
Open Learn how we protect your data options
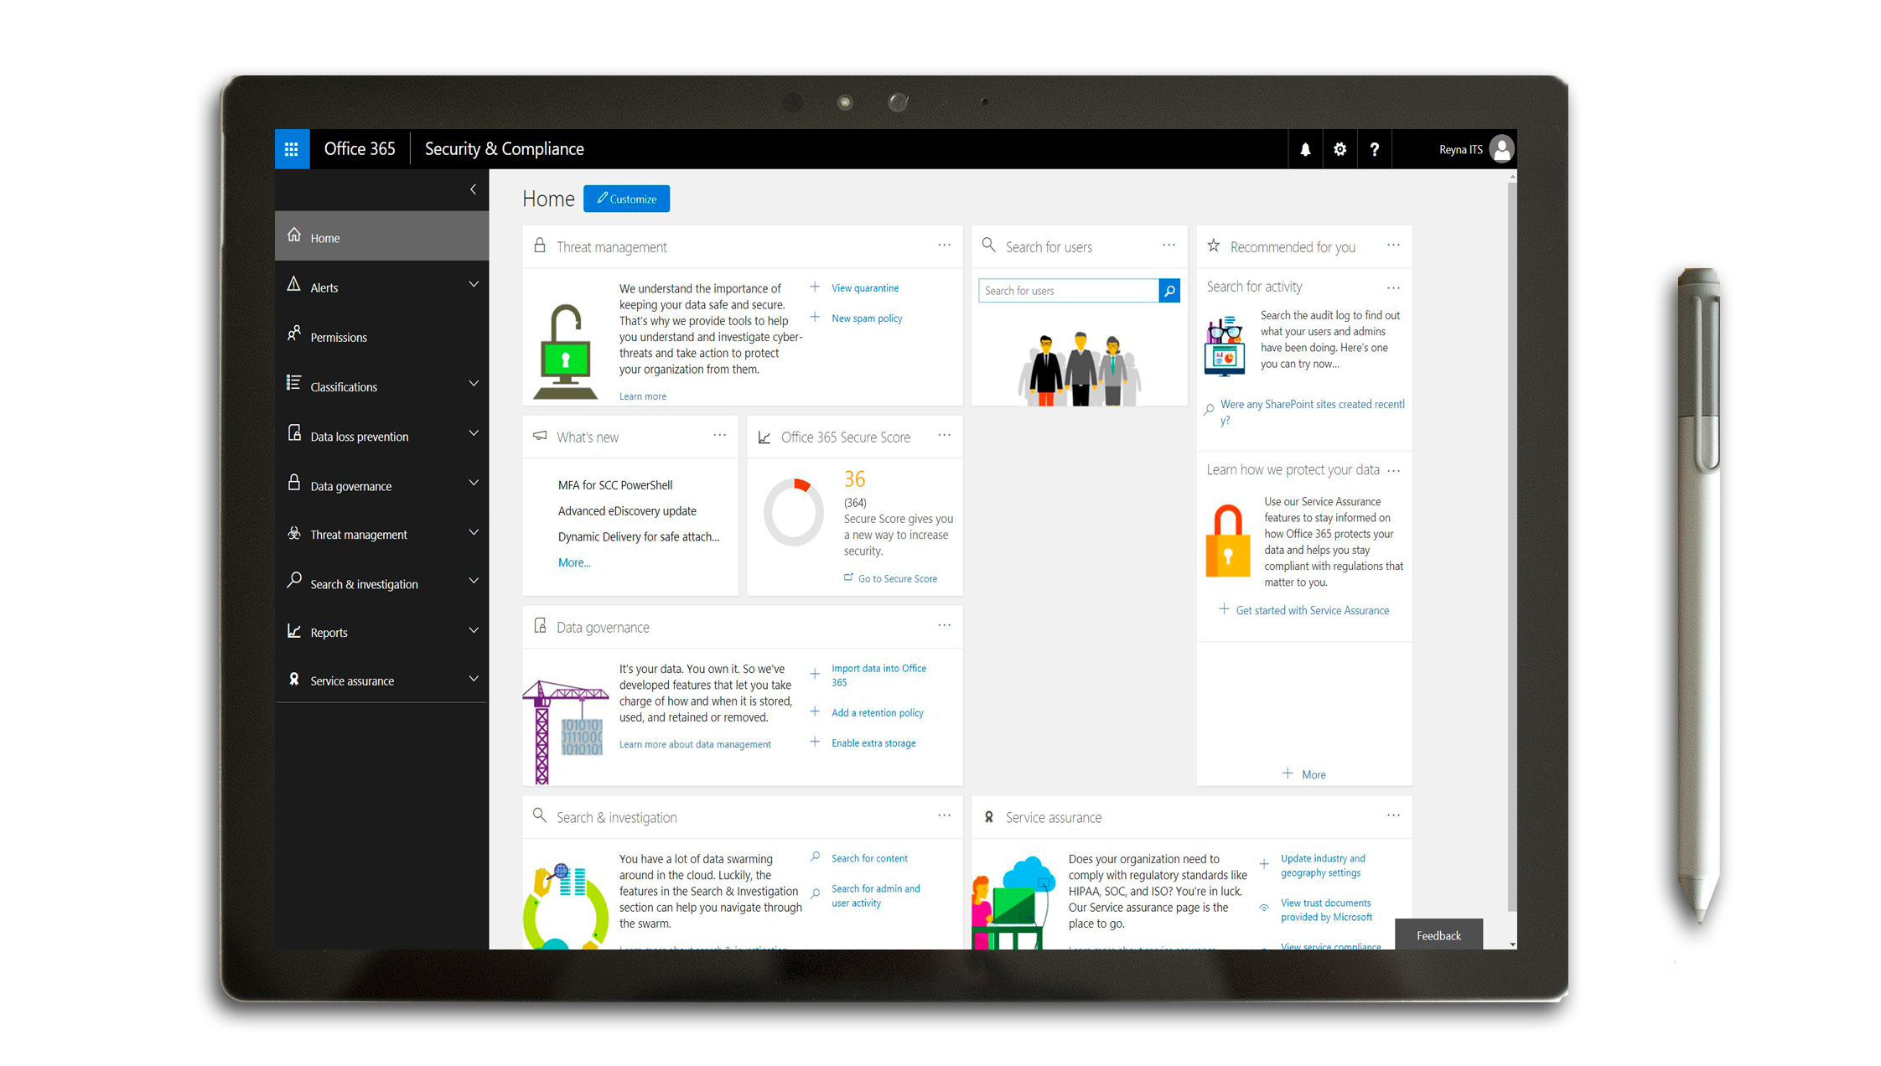pyautogui.click(x=1393, y=470)
